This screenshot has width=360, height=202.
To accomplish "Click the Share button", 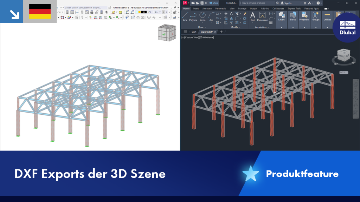I will (214, 3).
